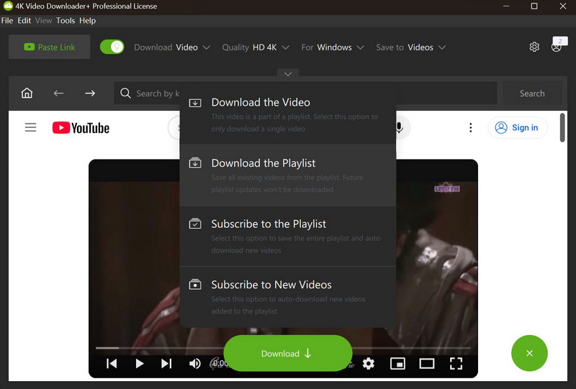Toggle the green smart mode switch
Screen dimensions: 576x389
(112, 47)
